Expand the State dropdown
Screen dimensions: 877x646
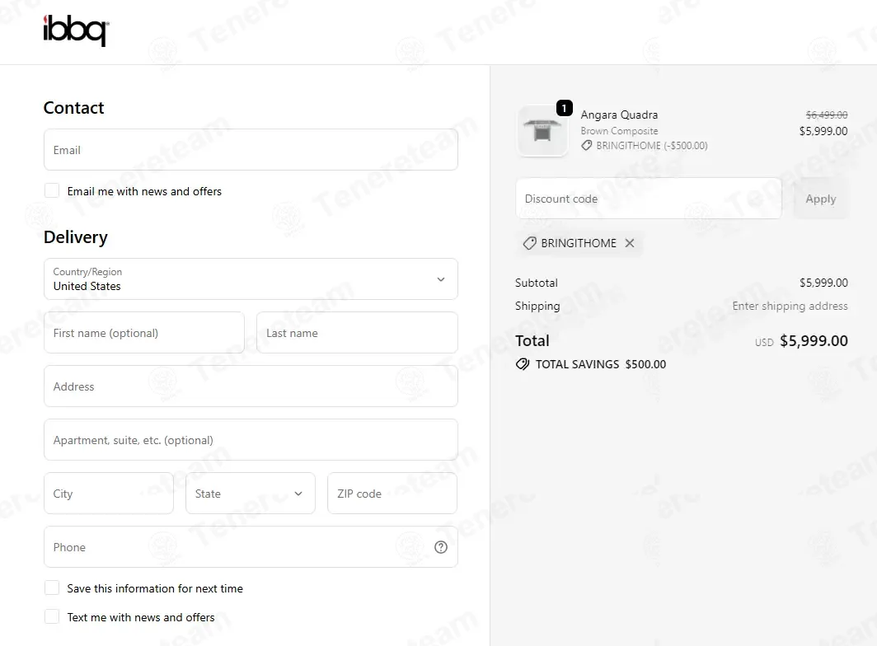tap(250, 494)
